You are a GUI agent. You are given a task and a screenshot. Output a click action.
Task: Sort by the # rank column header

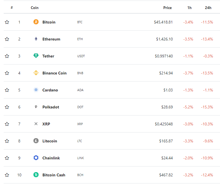click(x=12, y=8)
